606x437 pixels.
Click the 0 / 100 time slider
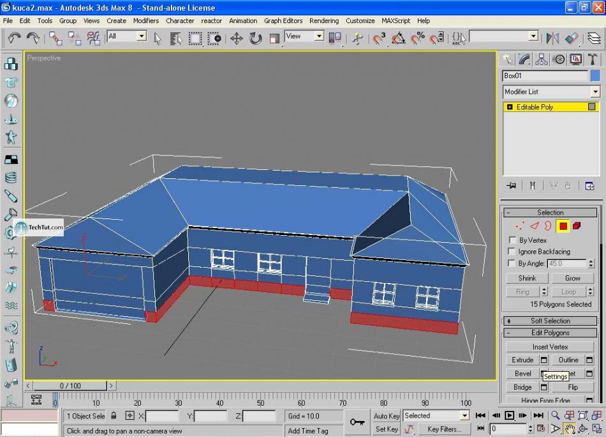70,386
